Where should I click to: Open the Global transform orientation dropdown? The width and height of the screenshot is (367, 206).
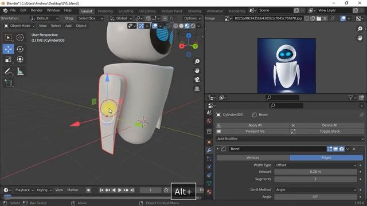coord(121,18)
